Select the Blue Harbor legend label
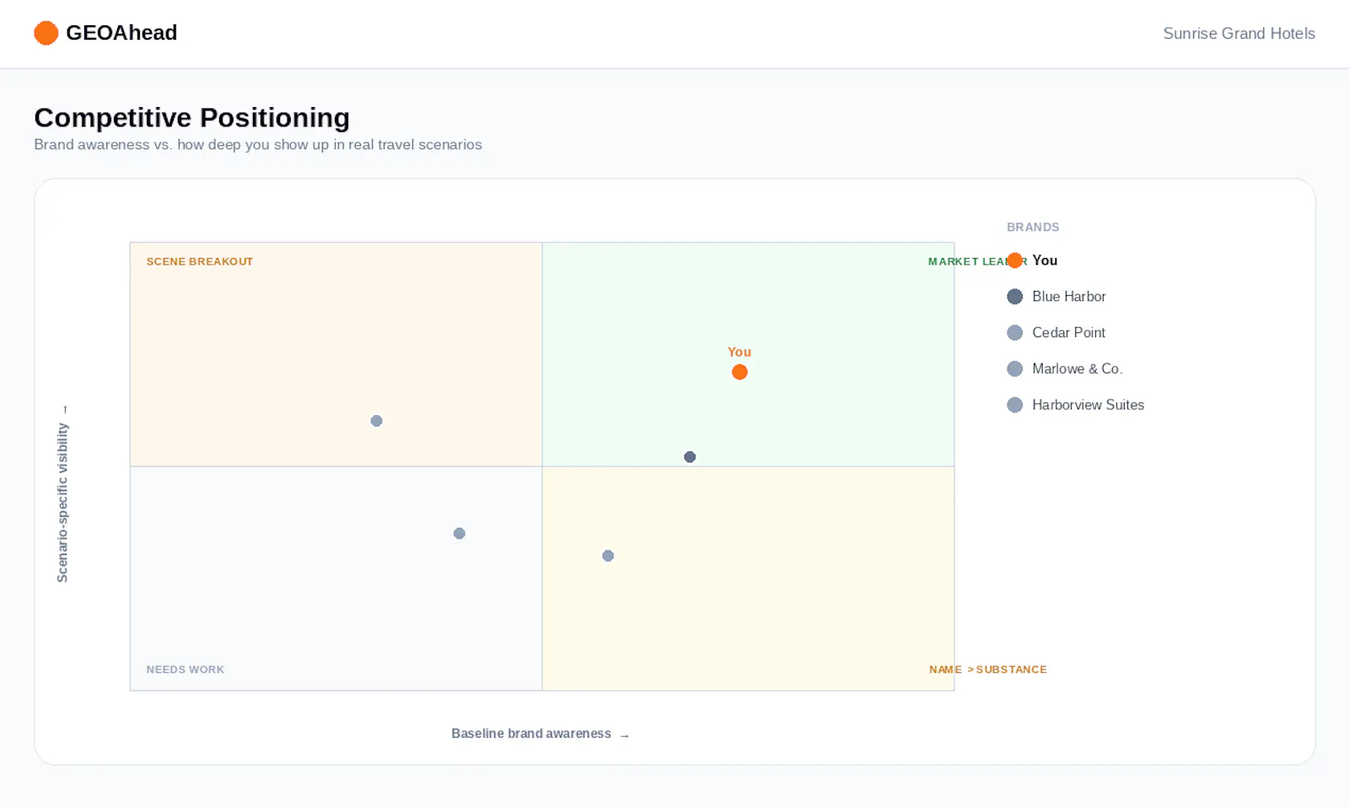Screen dimensions: 1349x807 [1069, 297]
